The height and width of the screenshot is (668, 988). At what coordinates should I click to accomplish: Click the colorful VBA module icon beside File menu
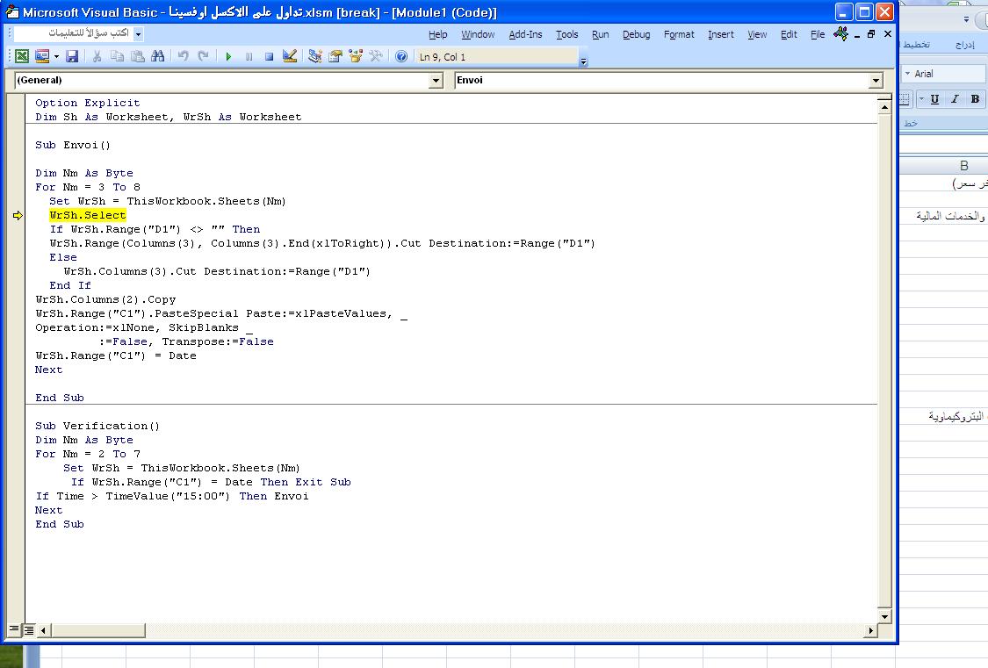[x=840, y=34]
